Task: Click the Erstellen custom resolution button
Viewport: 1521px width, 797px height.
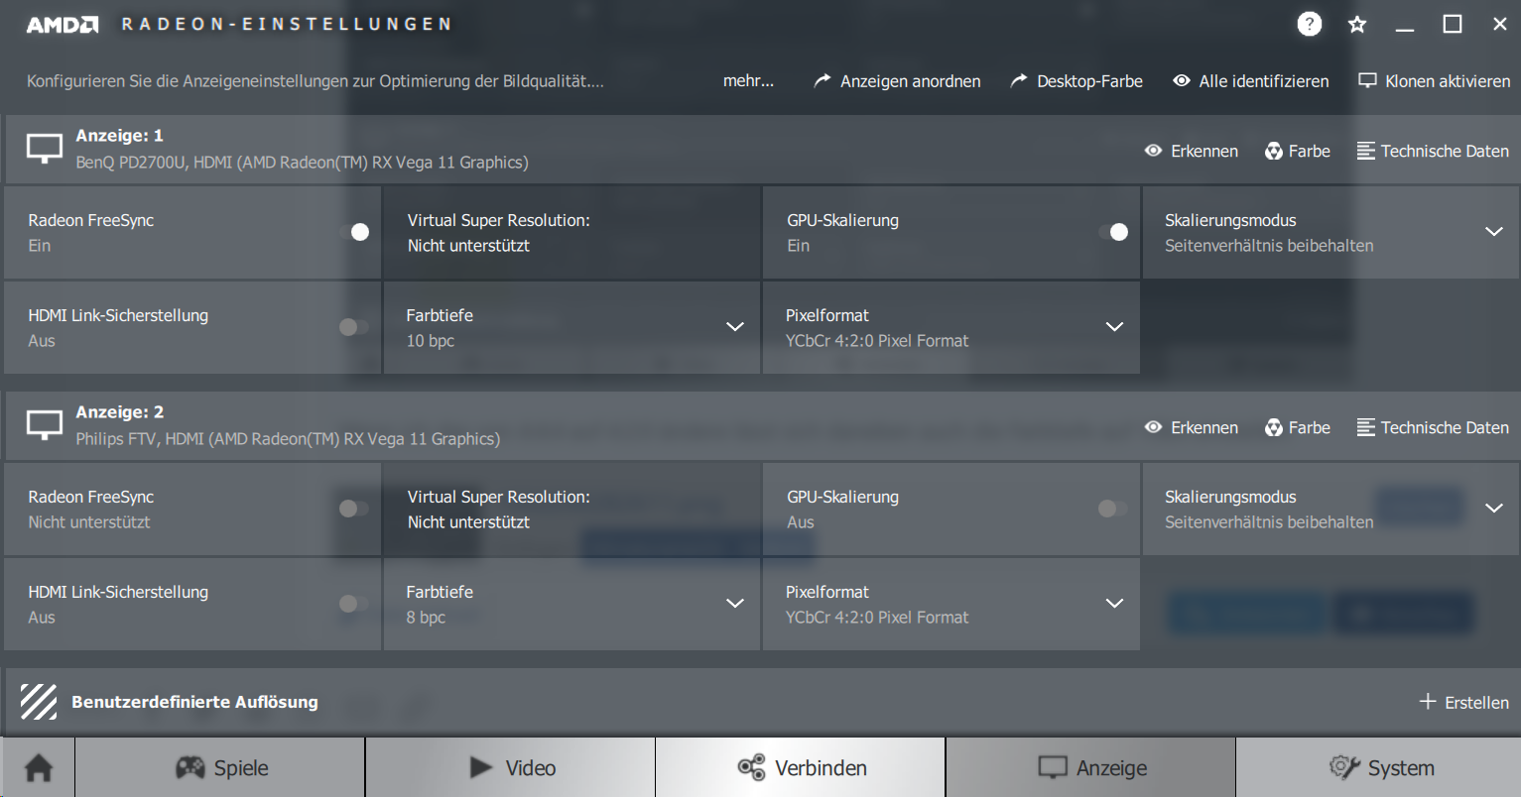Action: click(1464, 702)
